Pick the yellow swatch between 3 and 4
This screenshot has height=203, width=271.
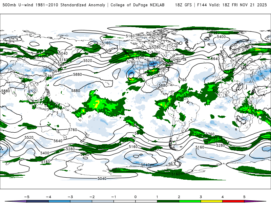211,201
